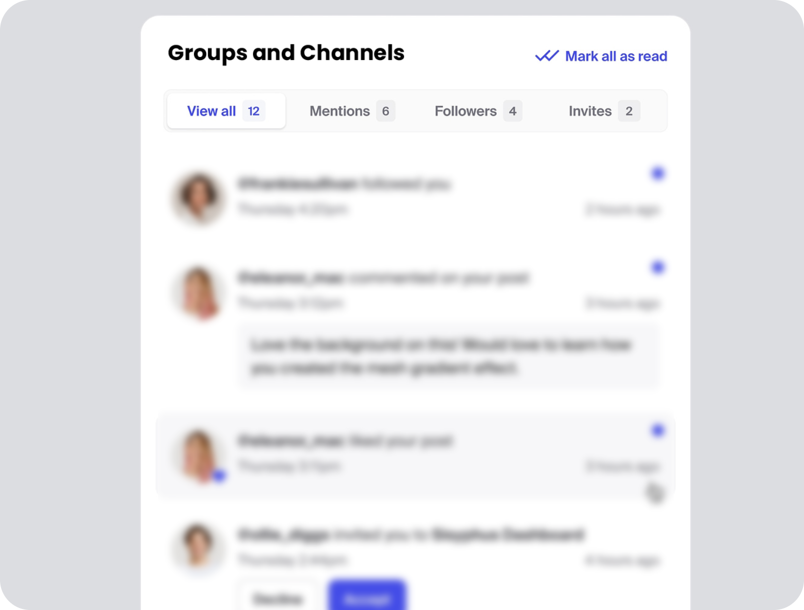Click unread dot on the 'followed you' notification
The height and width of the screenshot is (610, 804).
coord(657,173)
